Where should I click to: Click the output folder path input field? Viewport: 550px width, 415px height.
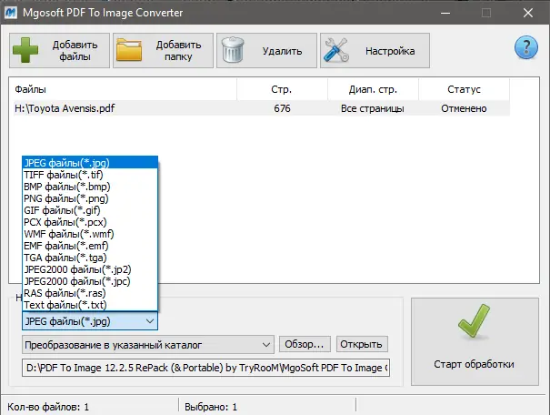205,368
